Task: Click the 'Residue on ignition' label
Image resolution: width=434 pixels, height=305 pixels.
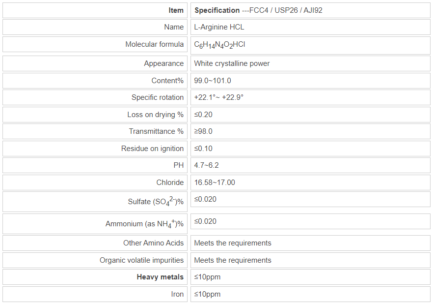Action: 152,149
